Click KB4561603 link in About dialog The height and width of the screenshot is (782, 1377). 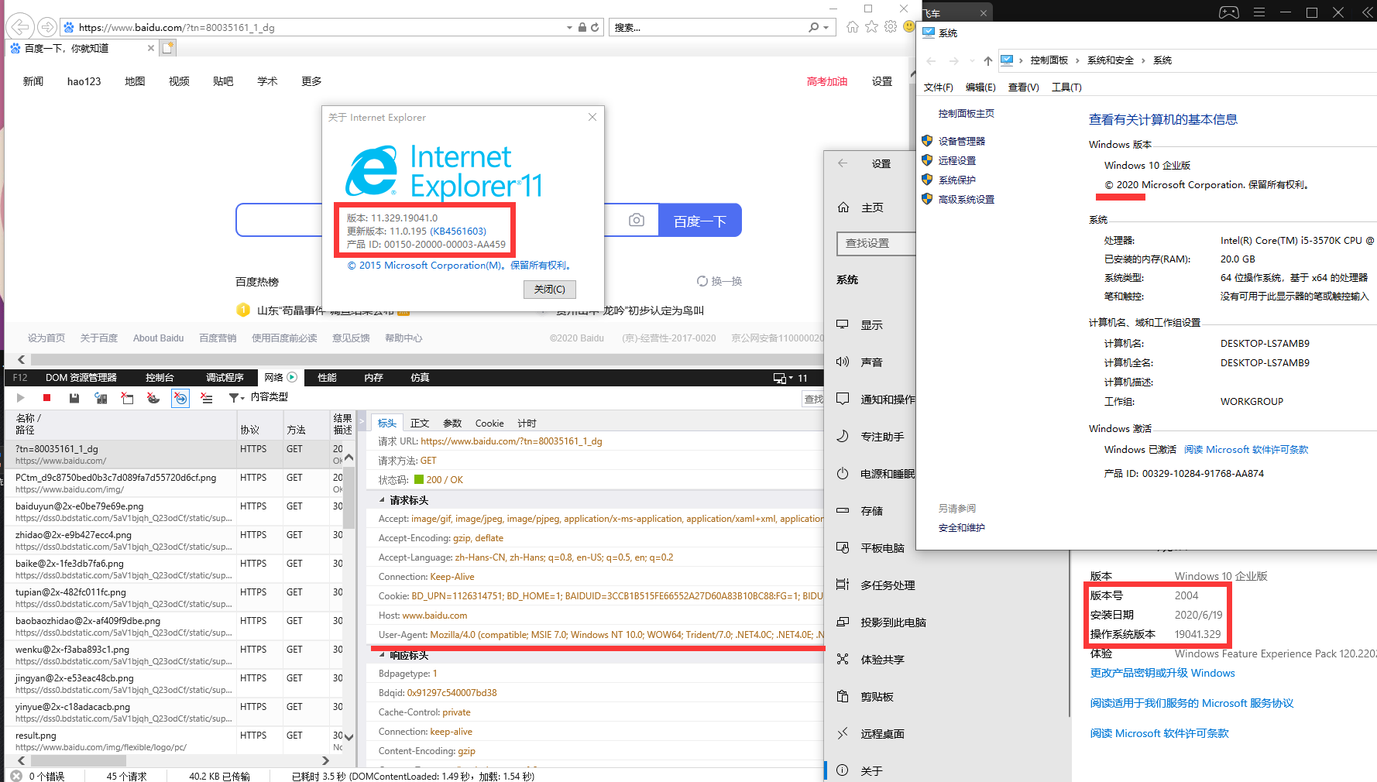click(x=458, y=231)
